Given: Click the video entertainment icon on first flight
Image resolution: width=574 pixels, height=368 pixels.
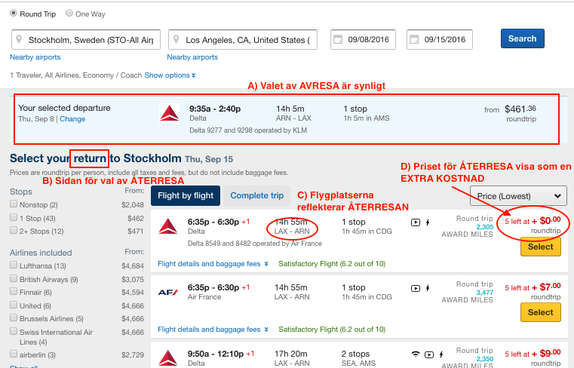Looking at the screenshot, I should [416, 222].
